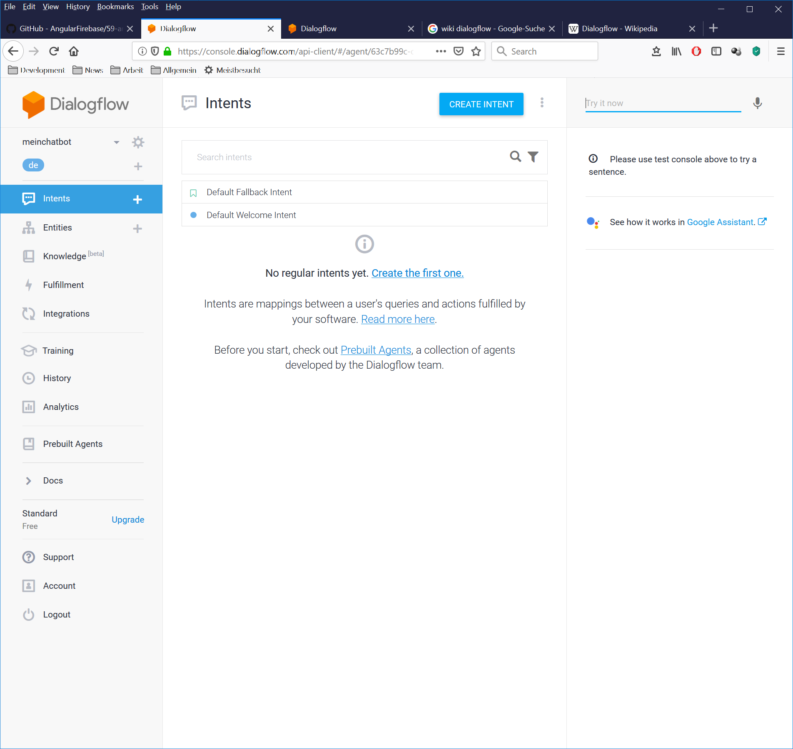
Task: Add a new language with plus icon
Action: pyautogui.click(x=138, y=166)
